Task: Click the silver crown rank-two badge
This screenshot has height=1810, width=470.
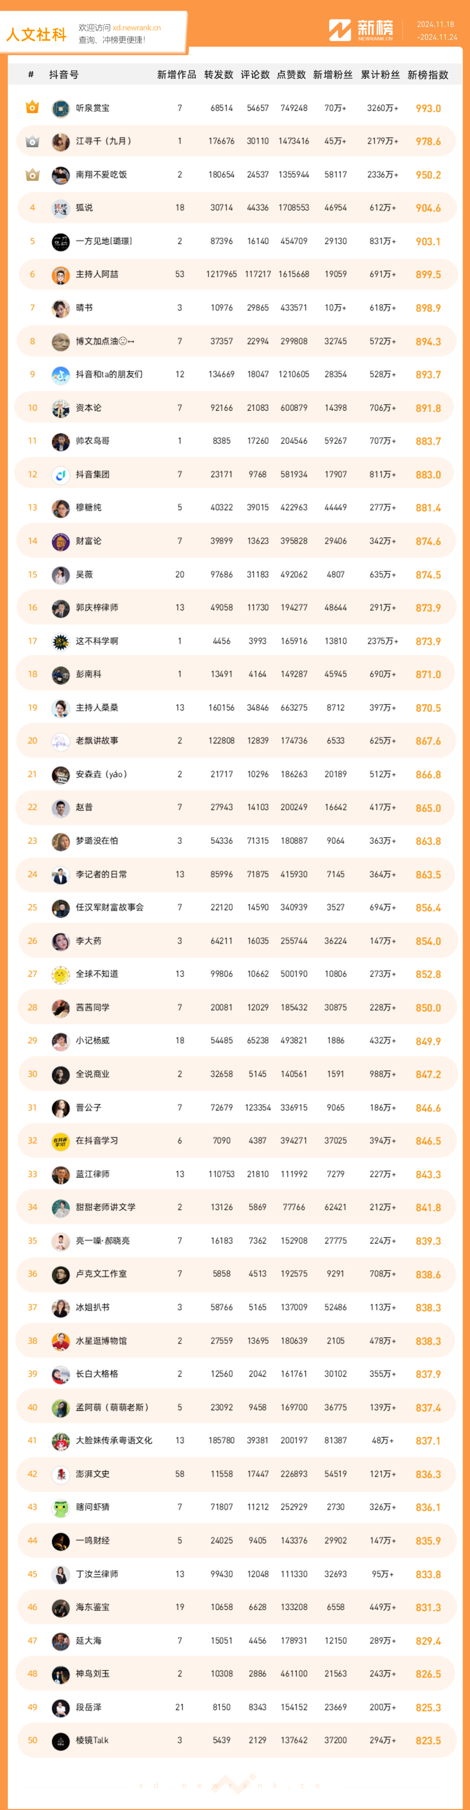Action: (x=32, y=141)
